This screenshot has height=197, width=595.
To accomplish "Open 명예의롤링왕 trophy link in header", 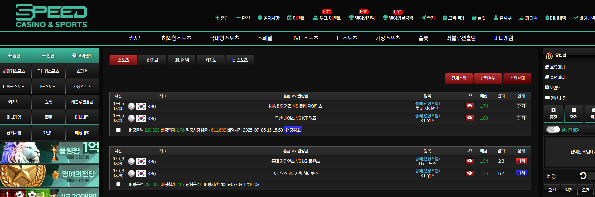I will pos(398,18).
